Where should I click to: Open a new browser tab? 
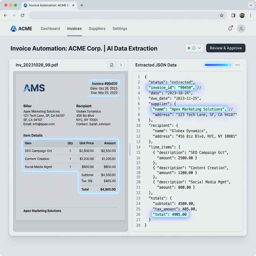(x=82, y=5)
